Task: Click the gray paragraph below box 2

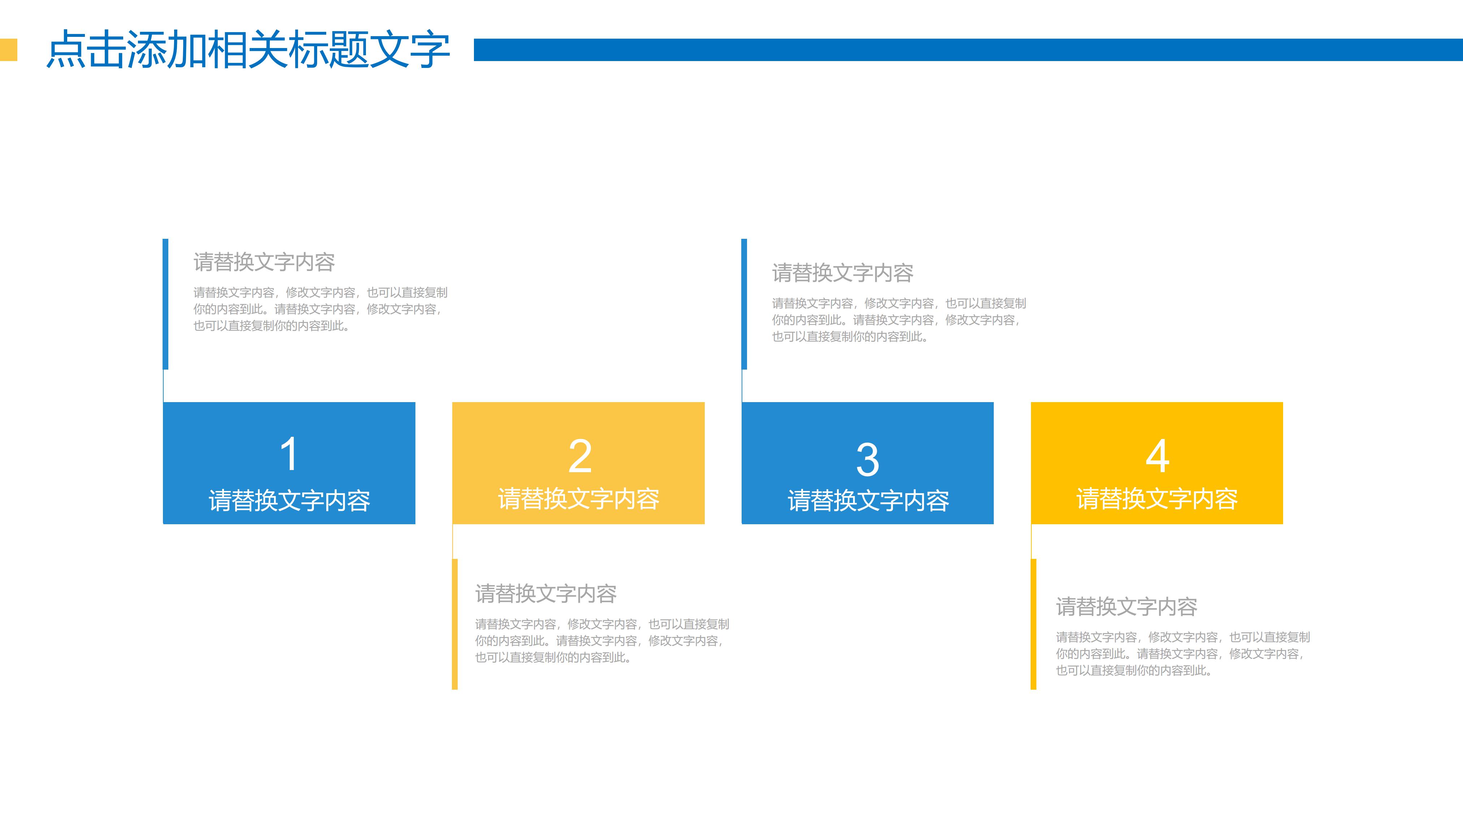Action: 602,641
